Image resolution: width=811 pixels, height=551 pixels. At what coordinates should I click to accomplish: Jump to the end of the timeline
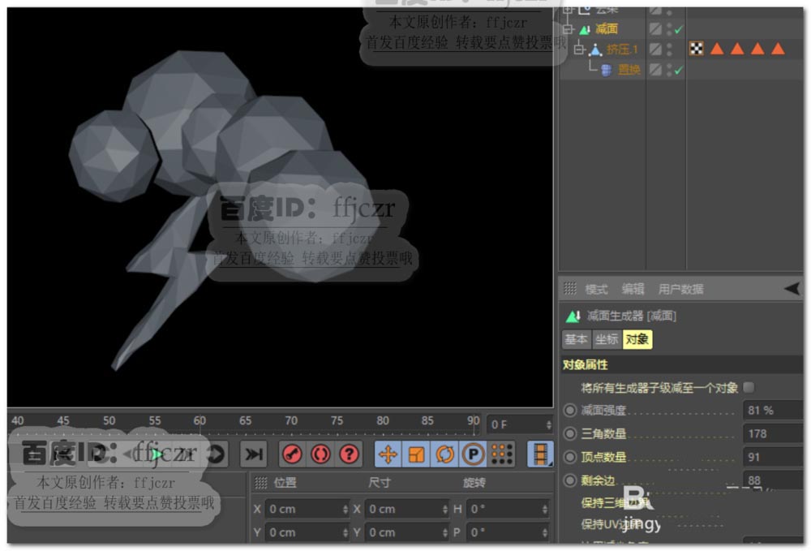coord(254,454)
